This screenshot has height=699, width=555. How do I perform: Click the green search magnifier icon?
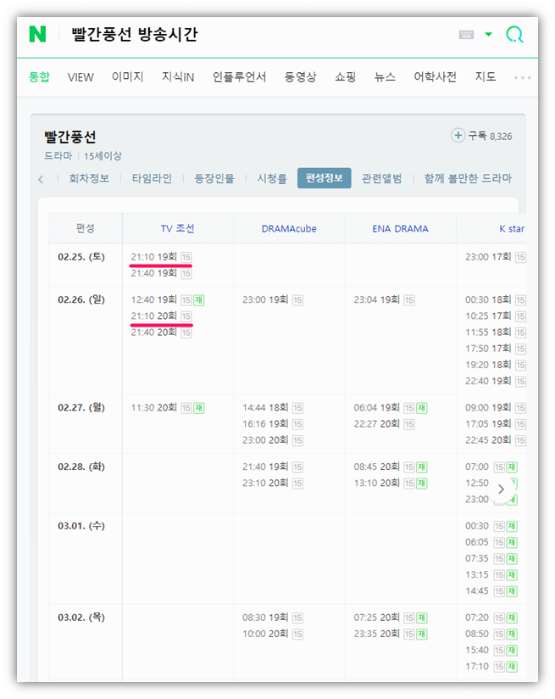(515, 33)
